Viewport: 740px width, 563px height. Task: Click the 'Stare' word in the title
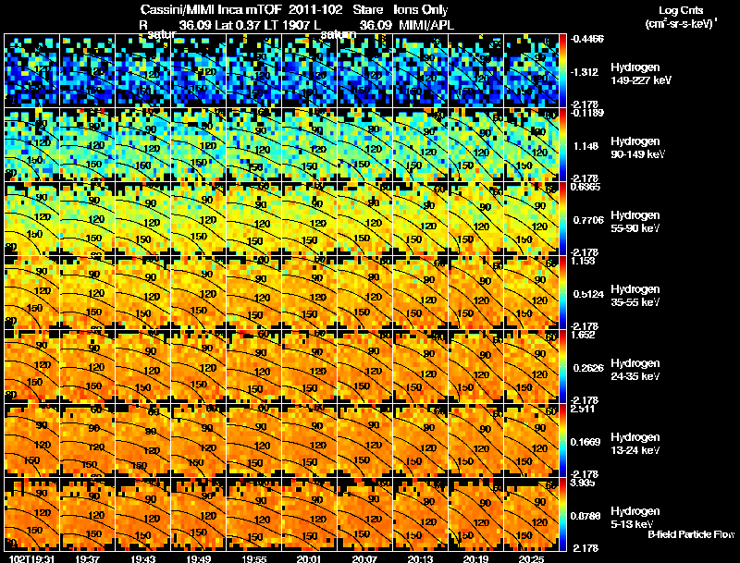pos(368,10)
